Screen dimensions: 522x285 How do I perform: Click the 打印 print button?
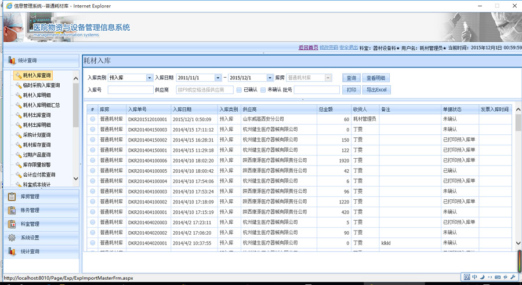pos(351,90)
